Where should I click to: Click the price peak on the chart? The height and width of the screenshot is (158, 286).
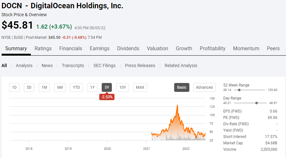click(x=177, y=105)
